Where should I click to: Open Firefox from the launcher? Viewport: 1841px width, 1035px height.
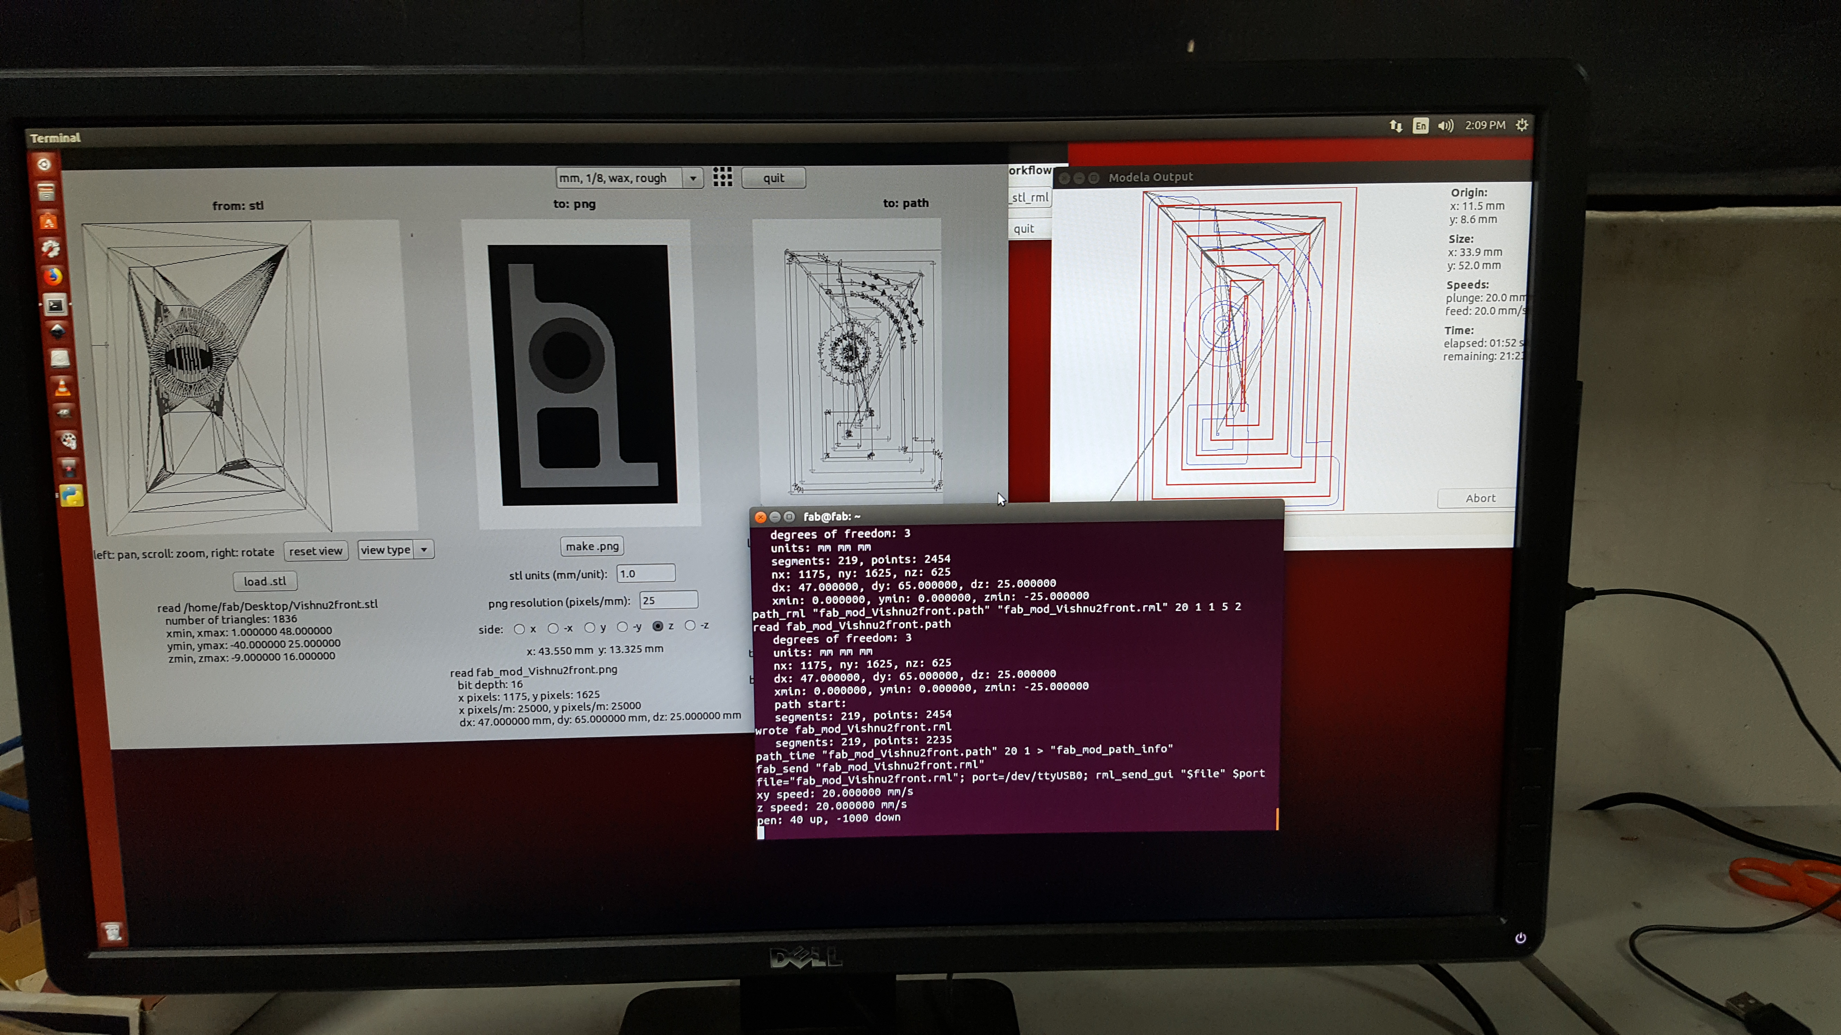(53, 276)
